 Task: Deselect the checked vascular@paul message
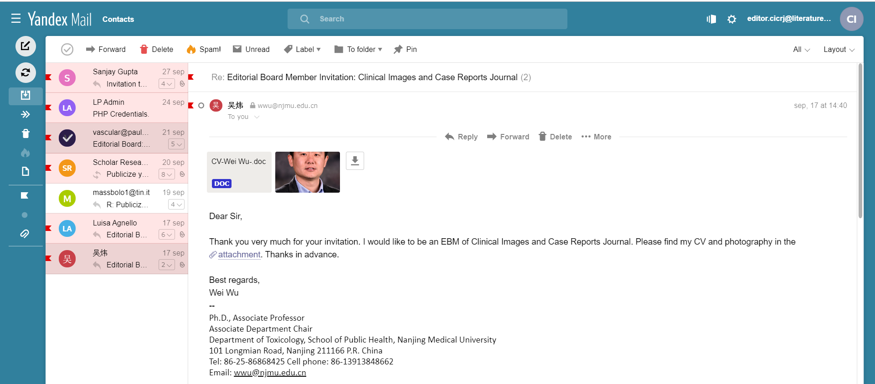click(67, 138)
